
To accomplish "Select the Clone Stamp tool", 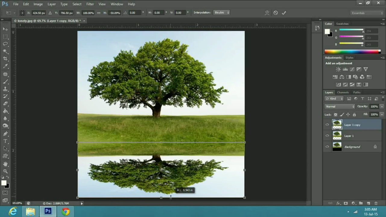I will (5, 89).
